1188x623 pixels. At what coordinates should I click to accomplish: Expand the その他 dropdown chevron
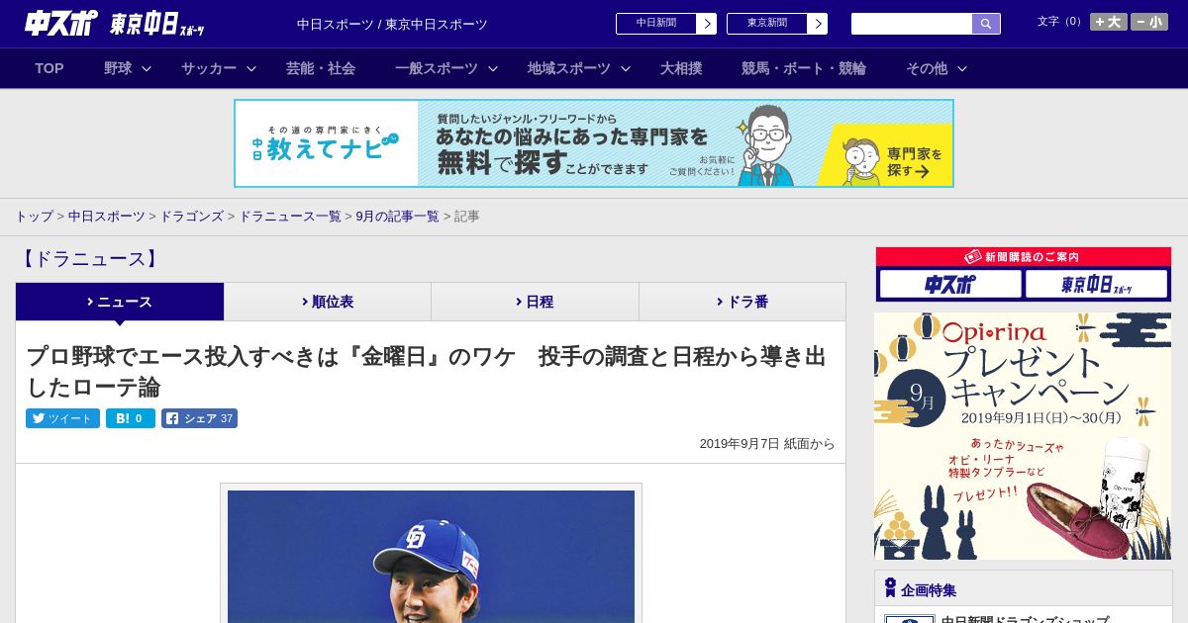click(x=962, y=68)
